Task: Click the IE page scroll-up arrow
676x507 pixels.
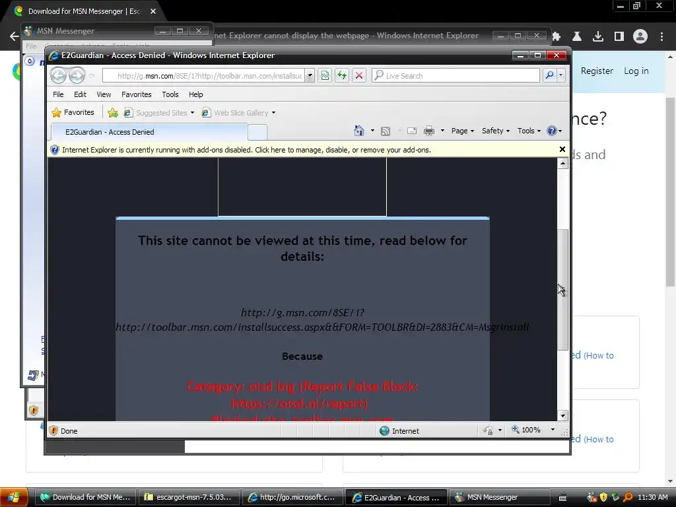Action: 562,164
